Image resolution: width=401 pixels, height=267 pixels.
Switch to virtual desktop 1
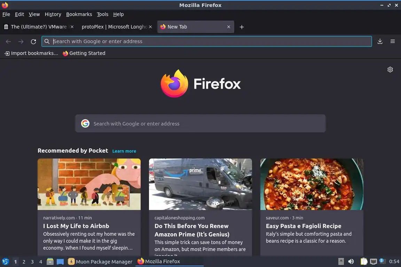[x=15, y=262]
